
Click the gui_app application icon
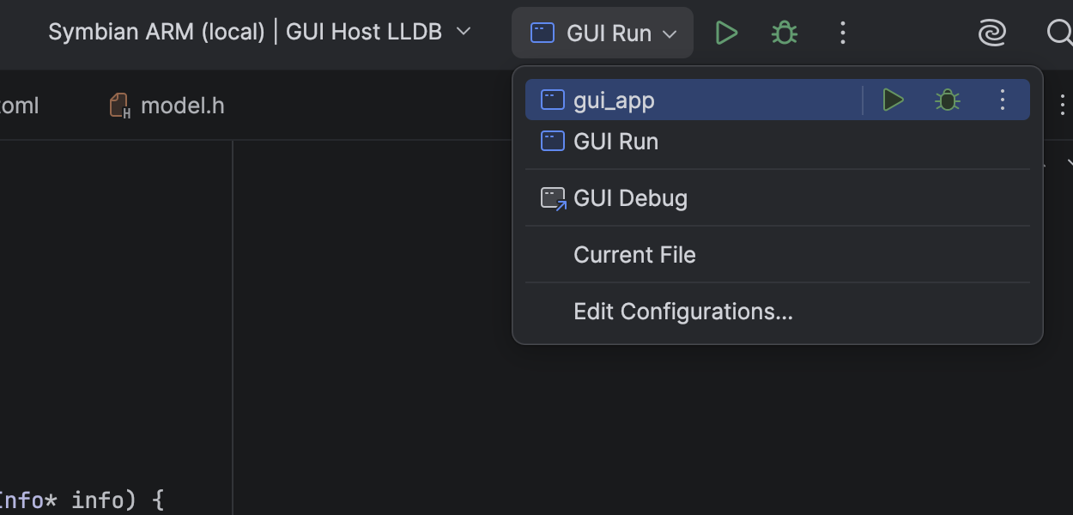click(552, 100)
